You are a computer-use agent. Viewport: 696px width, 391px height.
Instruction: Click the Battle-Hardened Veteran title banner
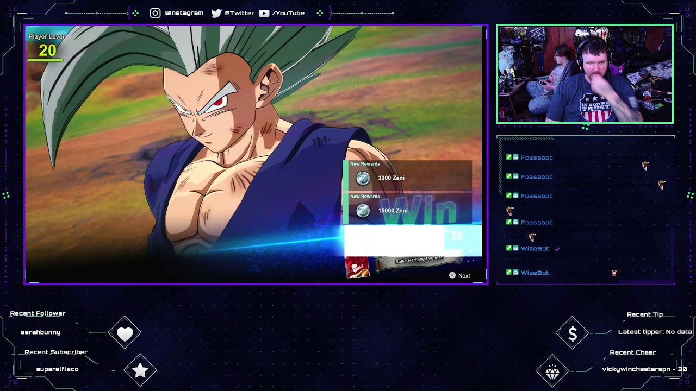(419, 261)
